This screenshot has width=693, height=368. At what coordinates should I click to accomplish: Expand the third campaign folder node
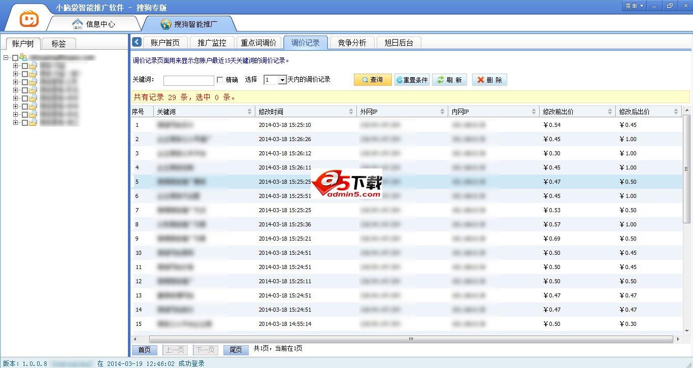[x=15, y=82]
